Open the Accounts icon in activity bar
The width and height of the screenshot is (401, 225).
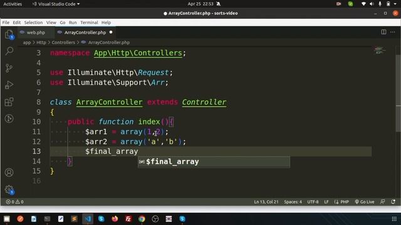(x=9, y=172)
